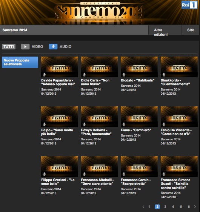Viewport: 200px width, 212px height.
Task: Open the Sito tab
Action: coord(191,30)
